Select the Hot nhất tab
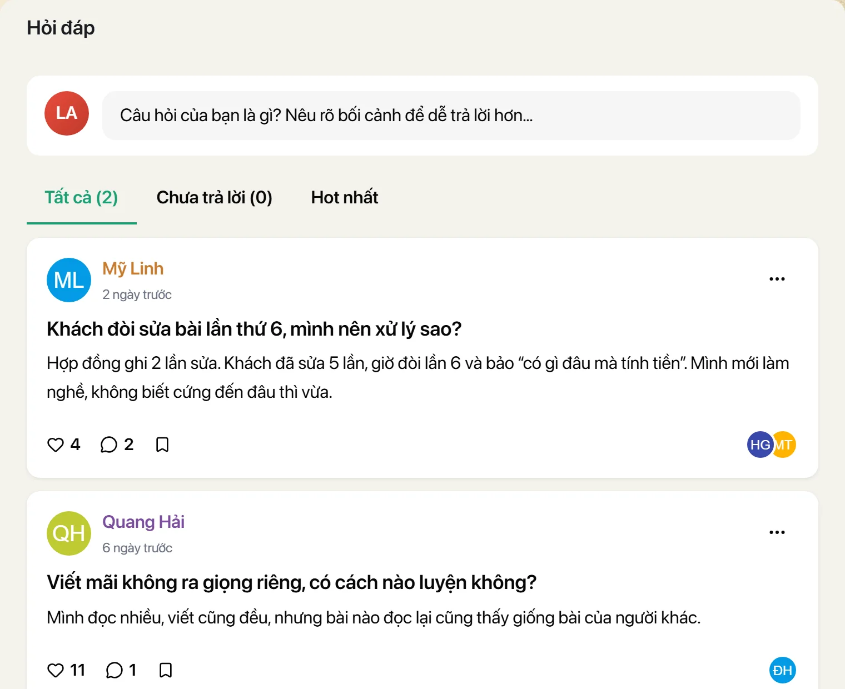The height and width of the screenshot is (689, 845). pyautogui.click(x=345, y=198)
